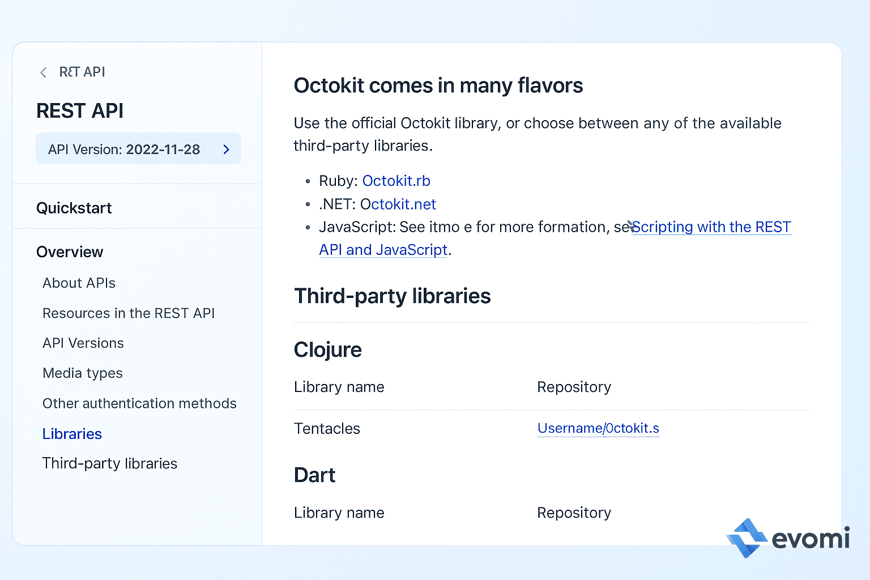Click the Clojure section heading
Screen dimensions: 870x580
coord(328,350)
